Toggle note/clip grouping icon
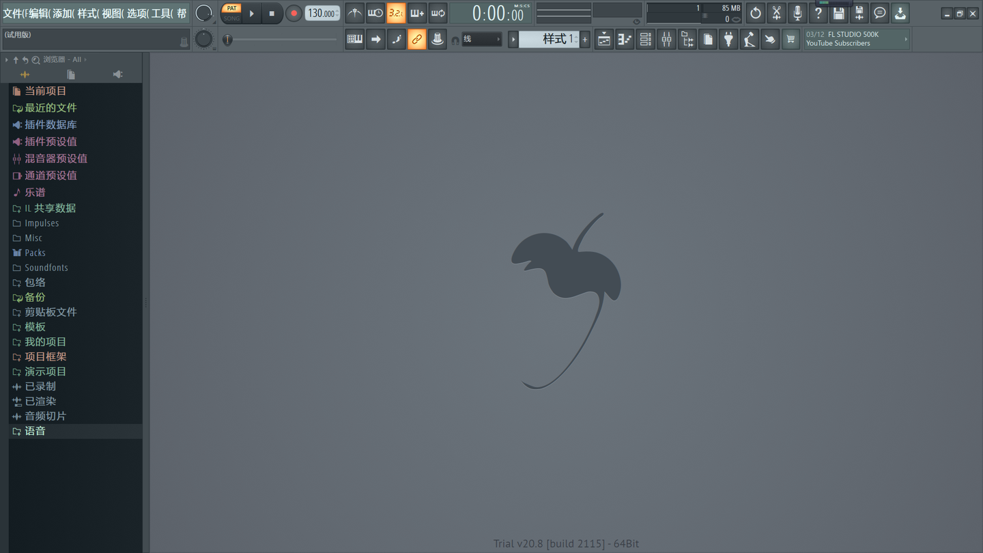Screen dimensions: 983x553 (x=396, y=39)
